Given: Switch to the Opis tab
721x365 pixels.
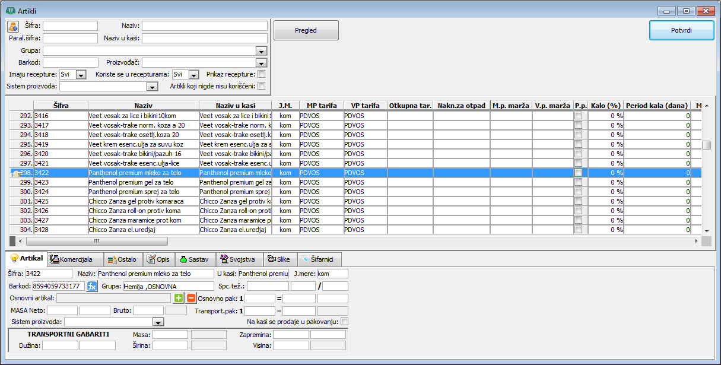Looking at the screenshot, I should pyautogui.click(x=158, y=259).
